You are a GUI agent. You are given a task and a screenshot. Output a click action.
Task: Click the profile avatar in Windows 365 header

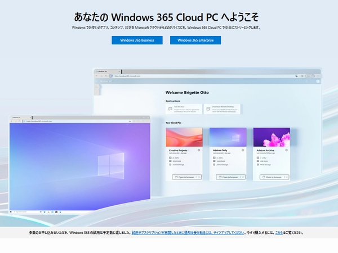point(318,82)
